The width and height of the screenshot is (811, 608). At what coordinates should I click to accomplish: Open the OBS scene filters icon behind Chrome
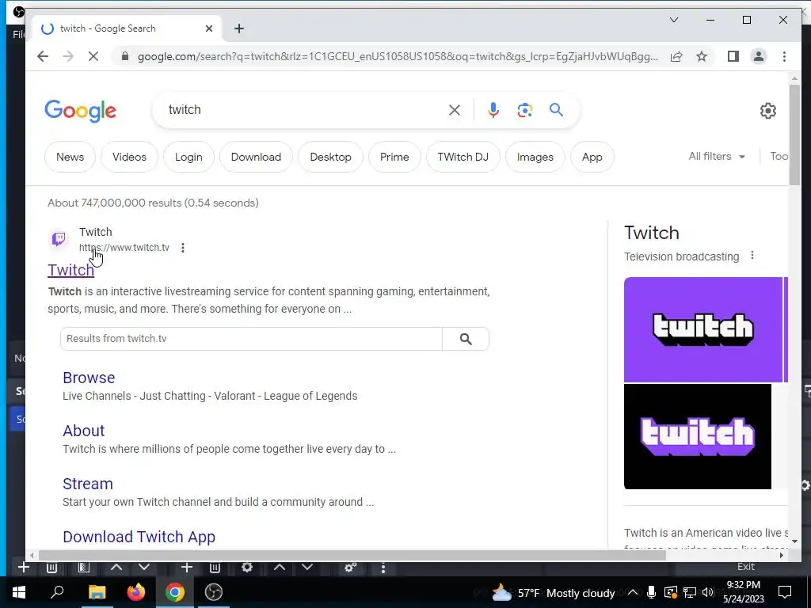coord(83,567)
